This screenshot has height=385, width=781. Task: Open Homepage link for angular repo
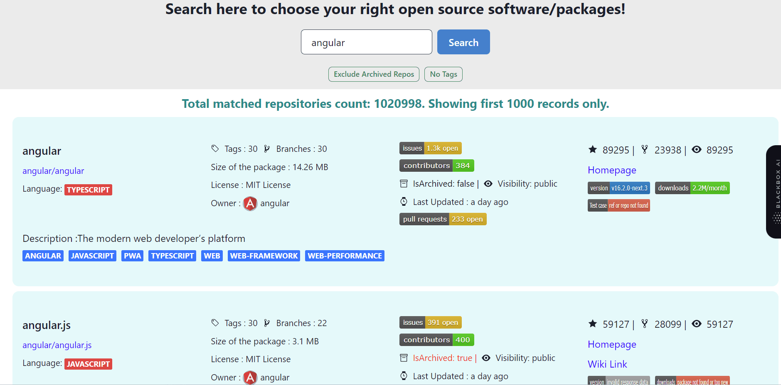click(612, 170)
